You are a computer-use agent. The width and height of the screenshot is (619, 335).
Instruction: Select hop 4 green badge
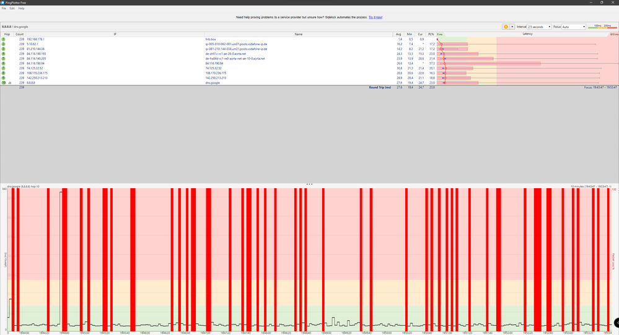pyautogui.click(x=4, y=54)
